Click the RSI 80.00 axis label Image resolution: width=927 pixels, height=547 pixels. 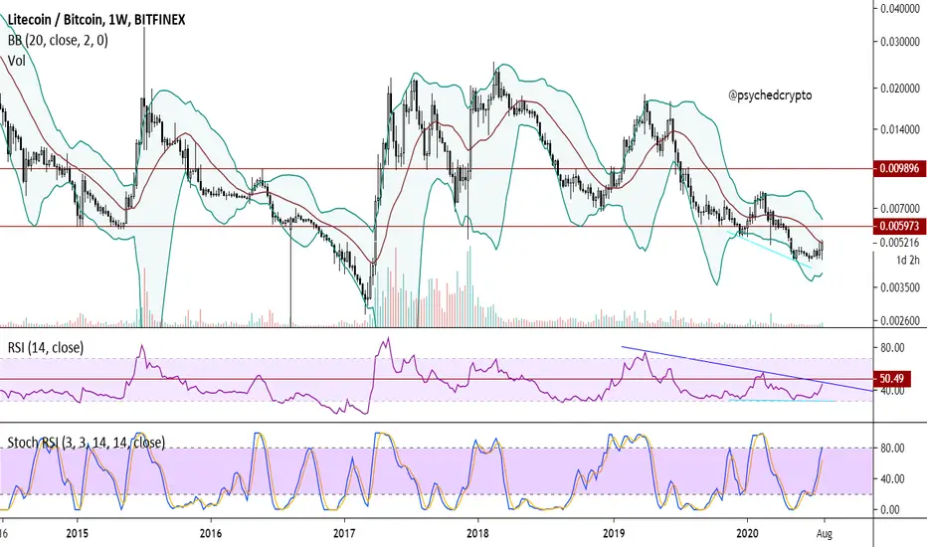pyautogui.click(x=893, y=348)
